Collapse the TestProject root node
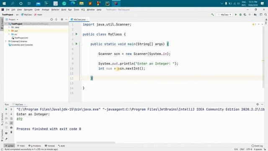 6,24
